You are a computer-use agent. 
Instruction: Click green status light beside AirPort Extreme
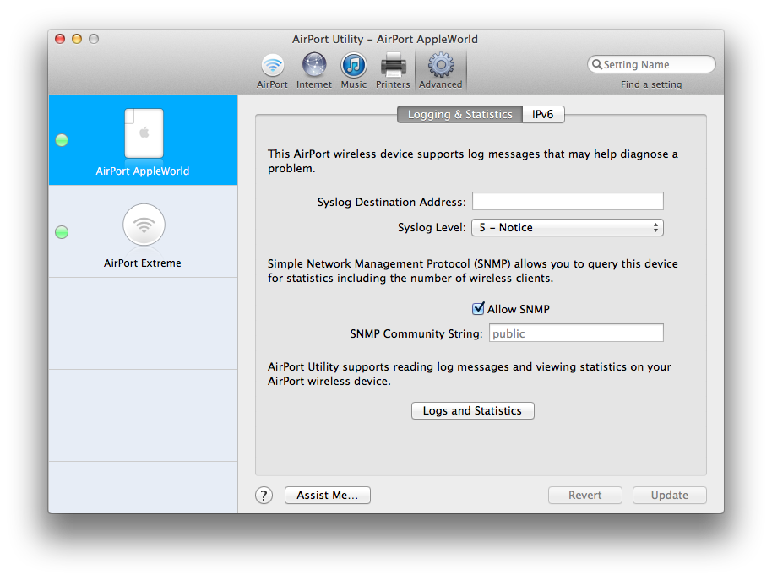(x=62, y=232)
